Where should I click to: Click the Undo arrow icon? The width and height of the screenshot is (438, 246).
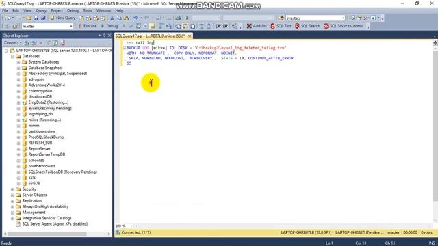[x=136, y=18]
